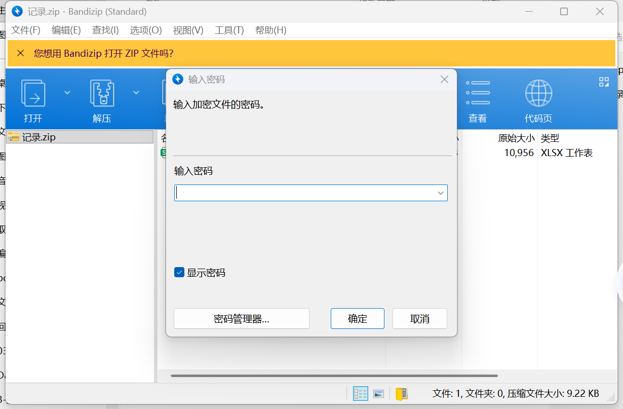Dismiss the yellow ZIP association prompt with X
623x409 pixels.
point(20,53)
